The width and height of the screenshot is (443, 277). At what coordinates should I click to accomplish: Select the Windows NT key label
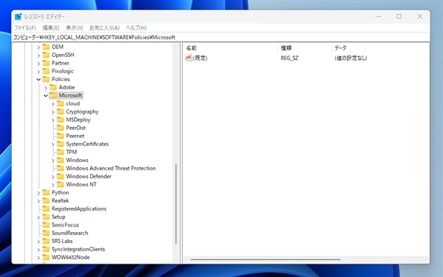[81, 184]
